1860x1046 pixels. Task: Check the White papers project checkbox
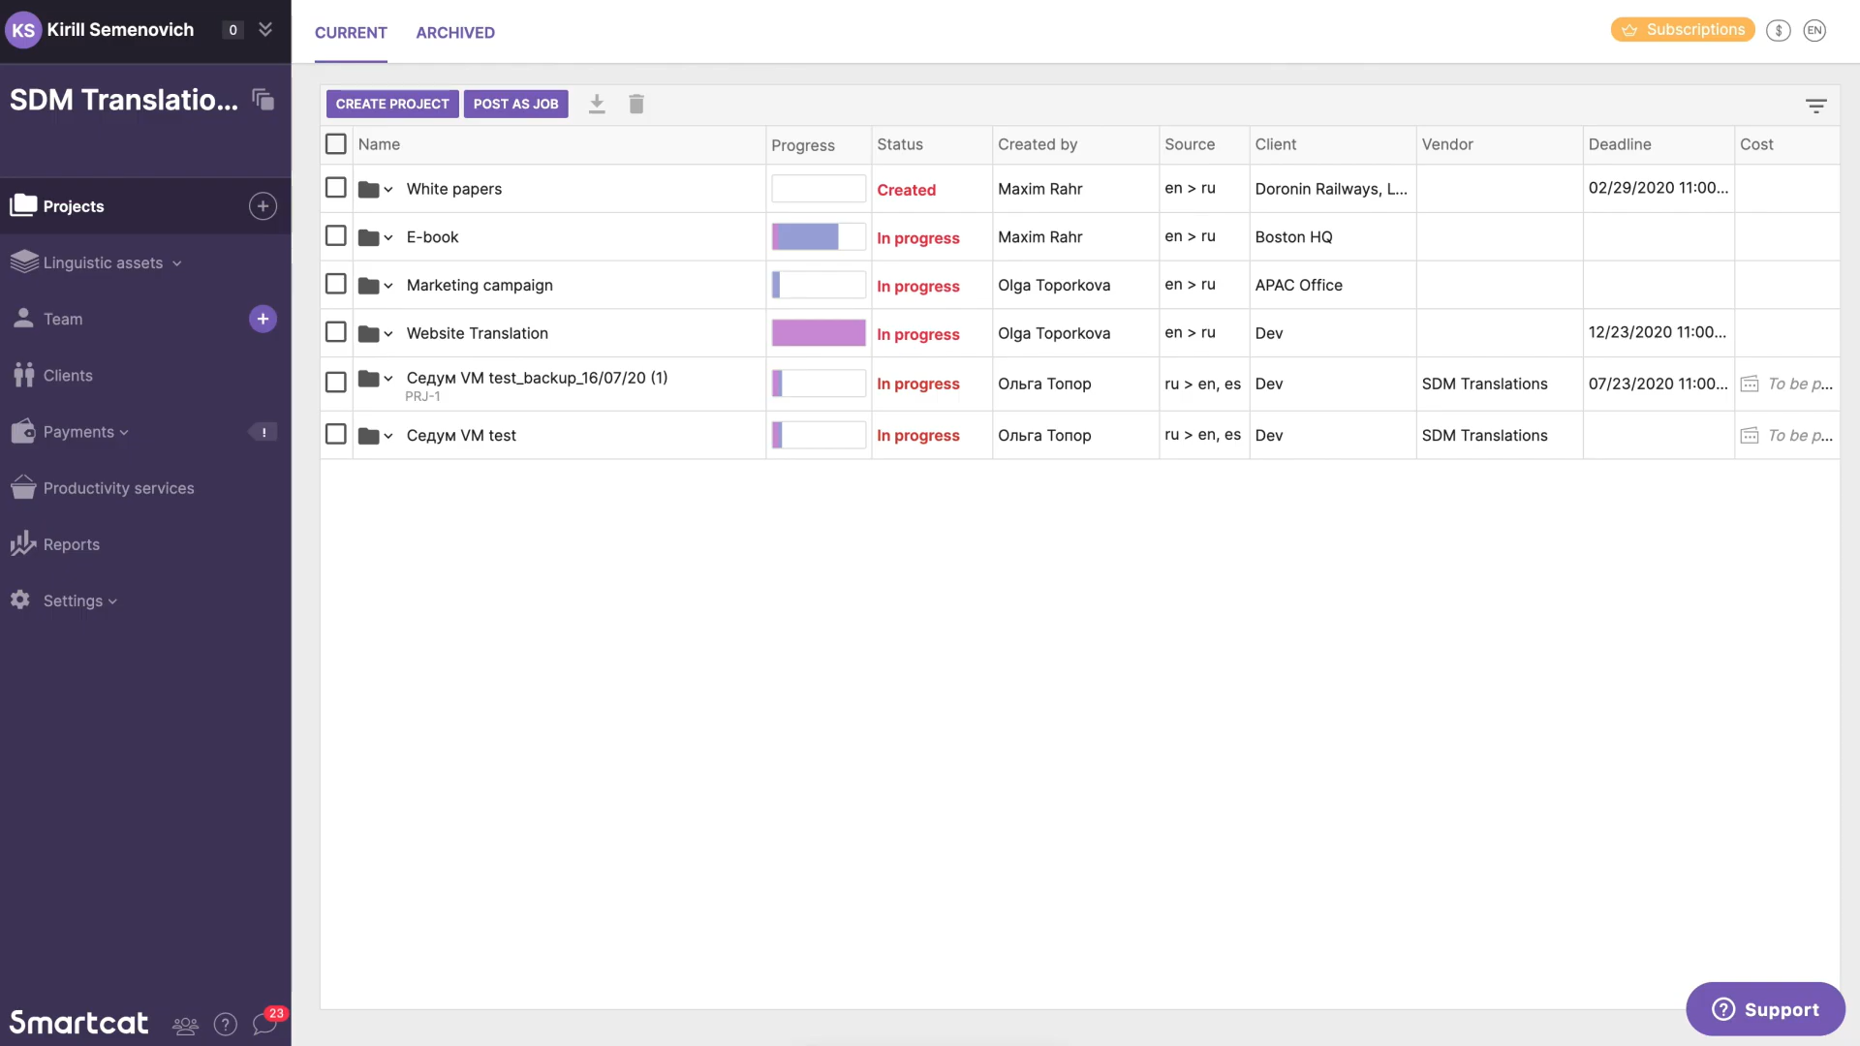coord(336,188)
